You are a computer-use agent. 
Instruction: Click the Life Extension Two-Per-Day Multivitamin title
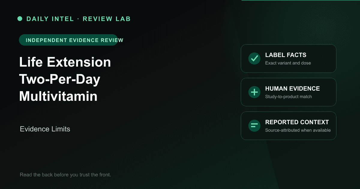click(65, 79)
